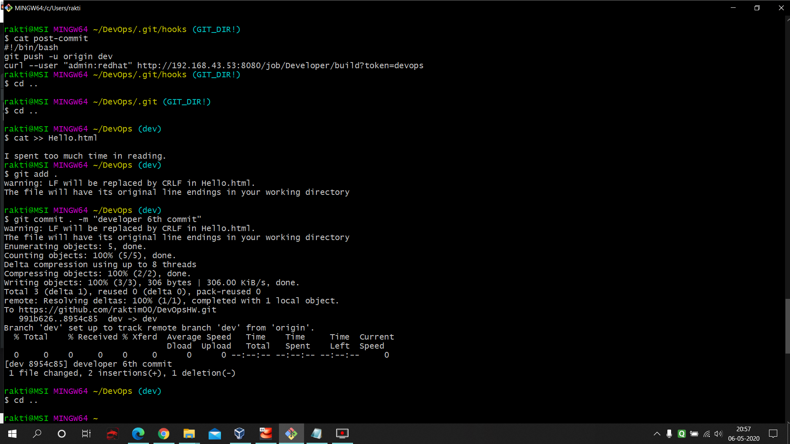
Task: Open Microsoft Edge from taskbar
Action: [138, 434]
